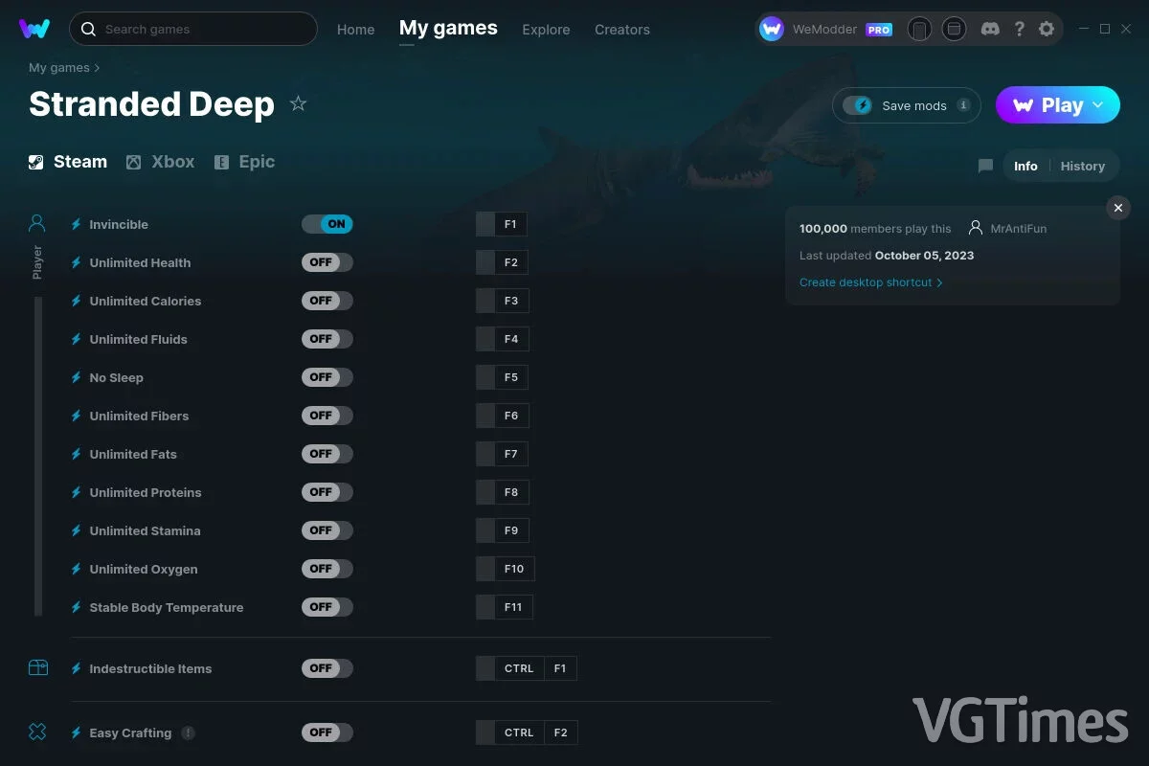
Task: Click the lightning icon beside Unlimited Calories
Action: [x=77, y=301]
